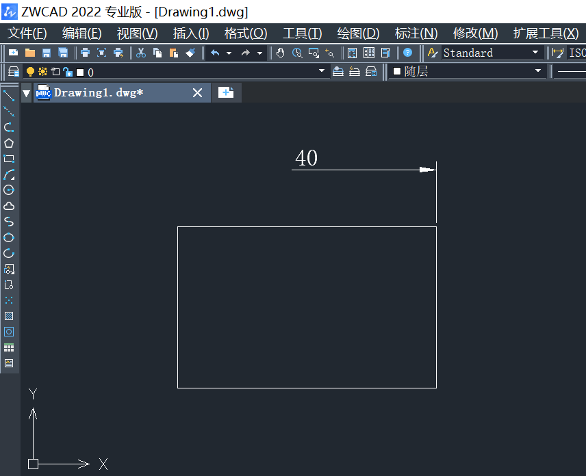Click the Insert Block tool
The width and height of the screenshot is (586, 476).
pyautogui.click(x=9, y=269)
